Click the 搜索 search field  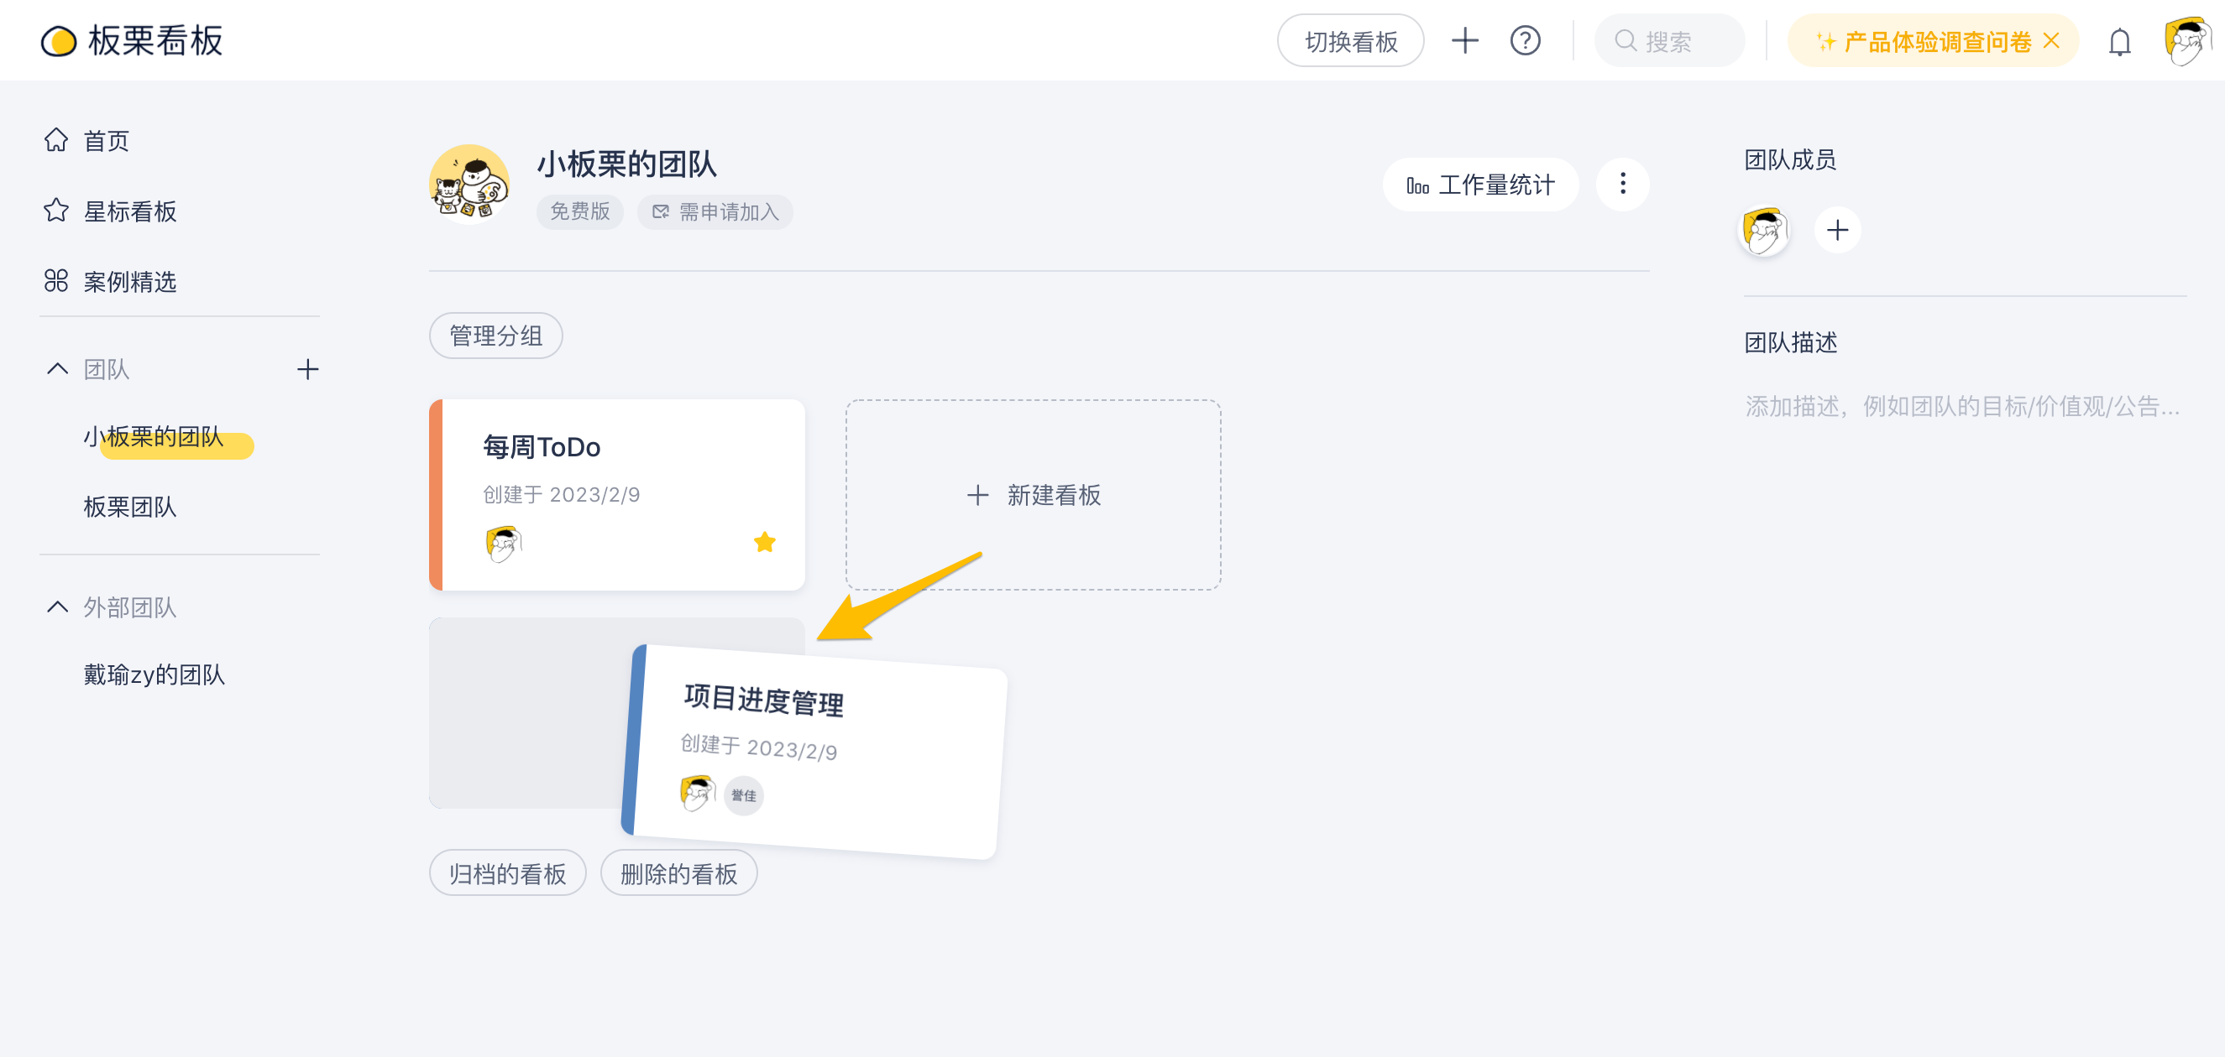coord(1669,40)
